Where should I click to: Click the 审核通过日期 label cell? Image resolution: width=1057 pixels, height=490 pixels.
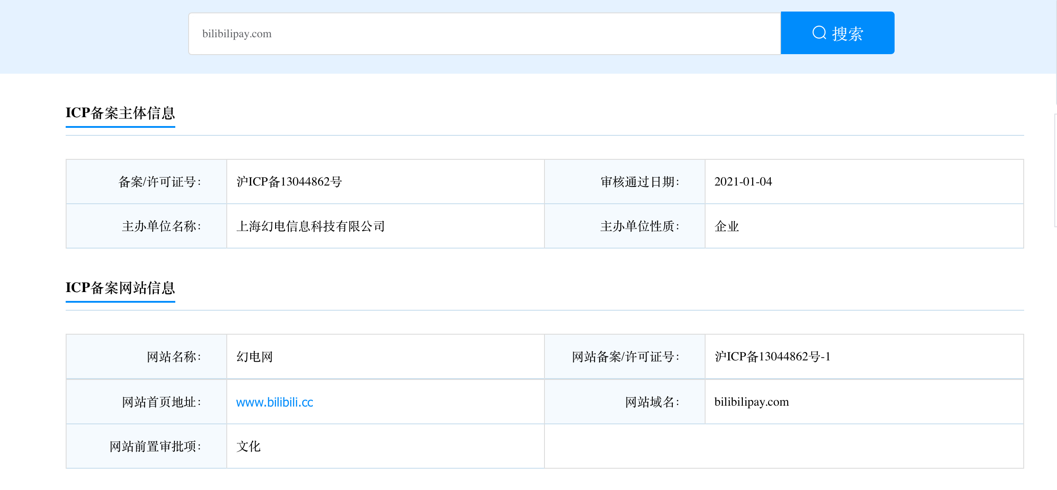tap(639, 182)
